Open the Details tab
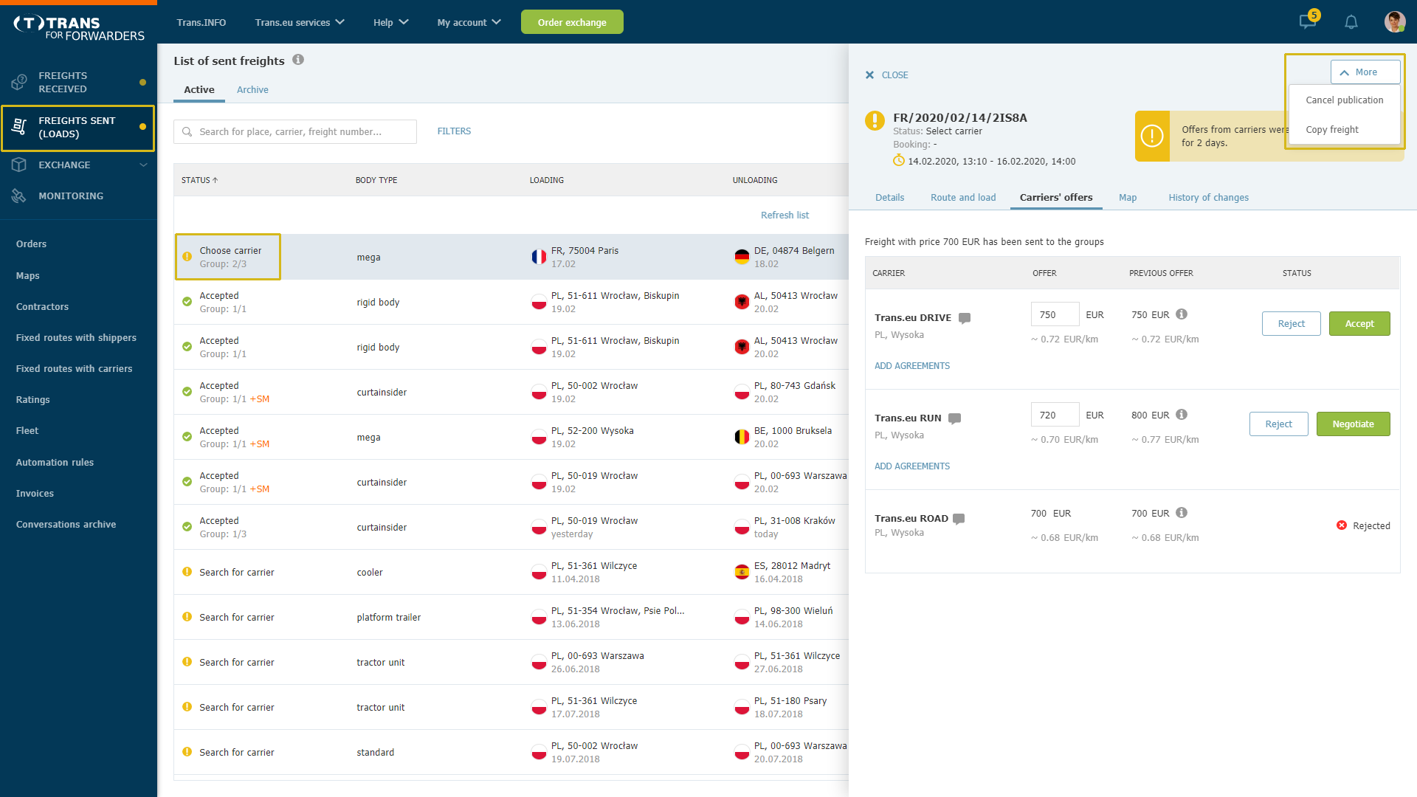The height and width of the screenshot is (797, 1417). point(889,197)
